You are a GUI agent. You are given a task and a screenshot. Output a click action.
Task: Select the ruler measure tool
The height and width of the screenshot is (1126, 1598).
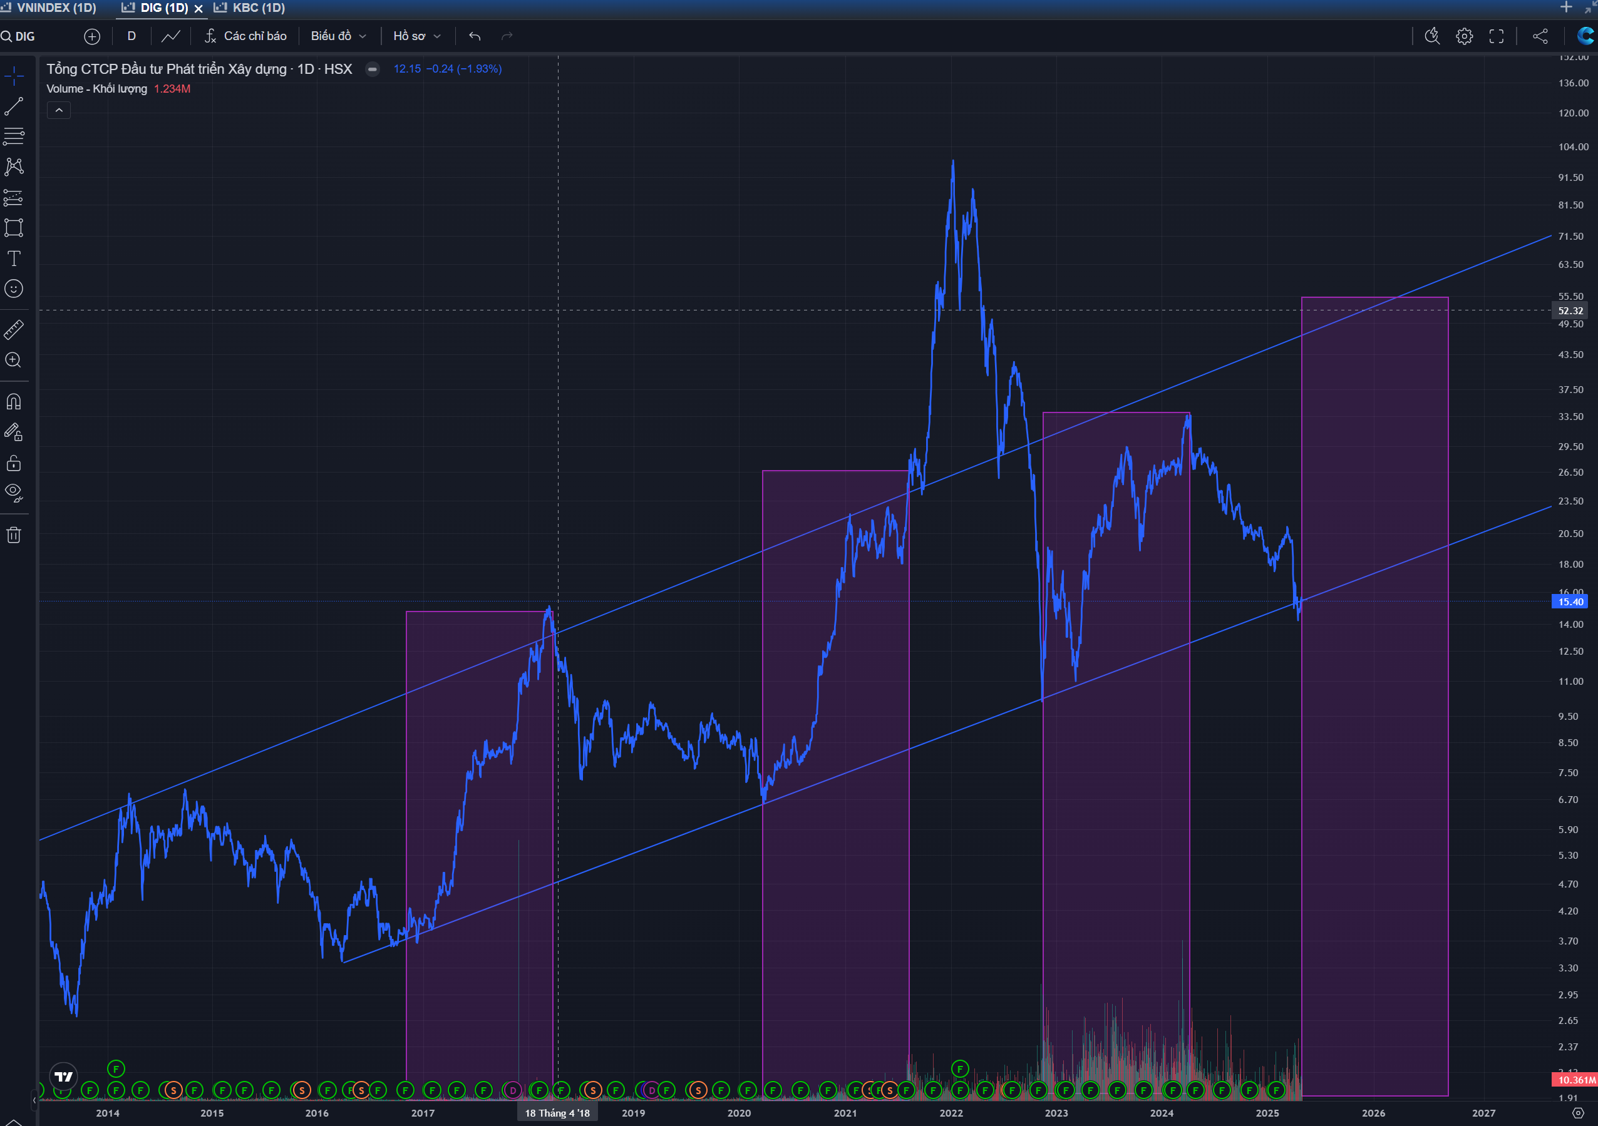tap(14, 330)
